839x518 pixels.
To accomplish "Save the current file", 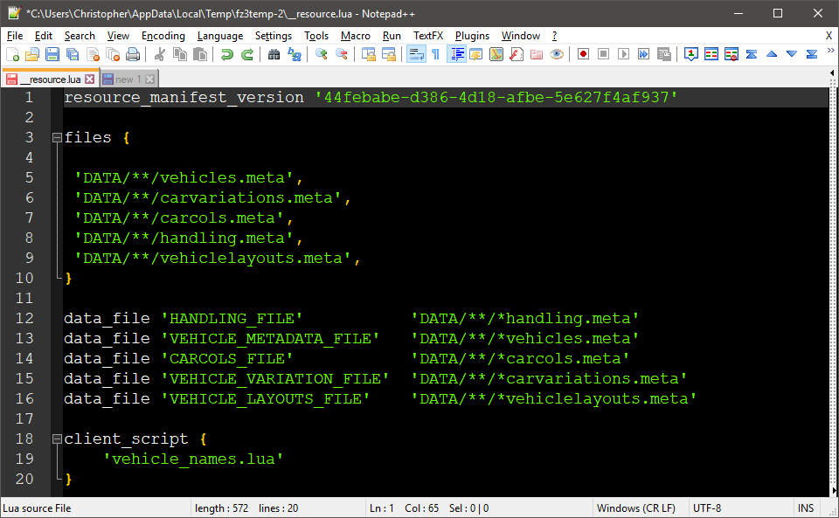I will pos(52,54).
